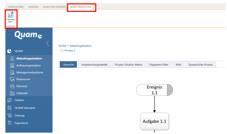Click the Translate Item ribbon icon

pyautogui.click(x=10, y=15)
